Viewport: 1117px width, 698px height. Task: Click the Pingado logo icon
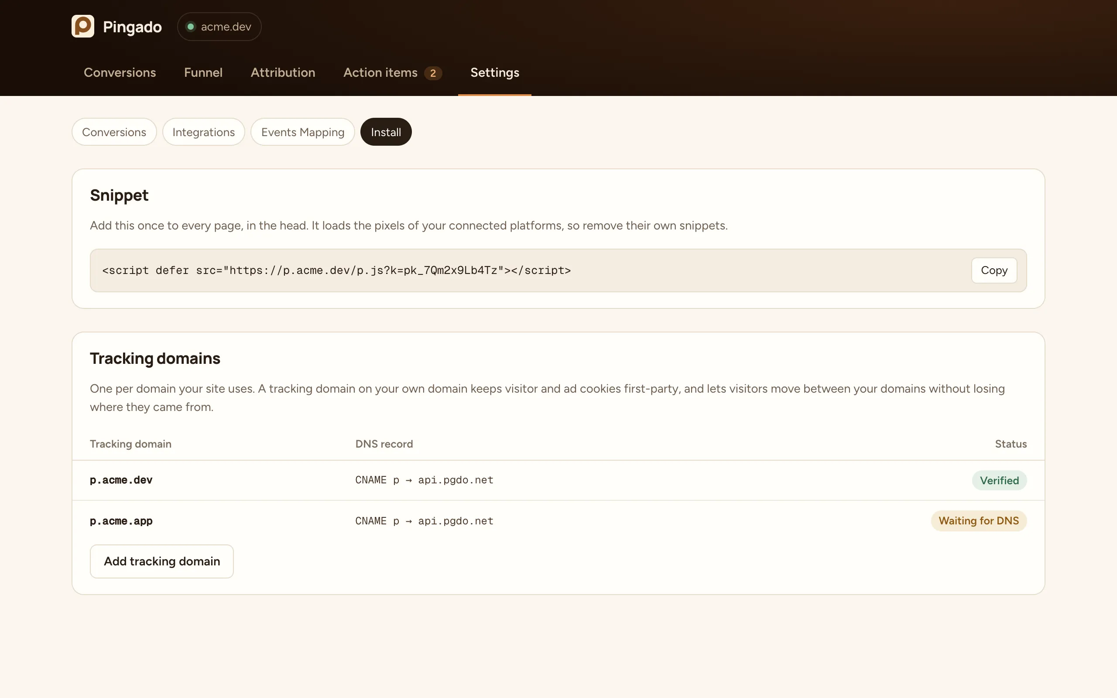pos(82,26)
